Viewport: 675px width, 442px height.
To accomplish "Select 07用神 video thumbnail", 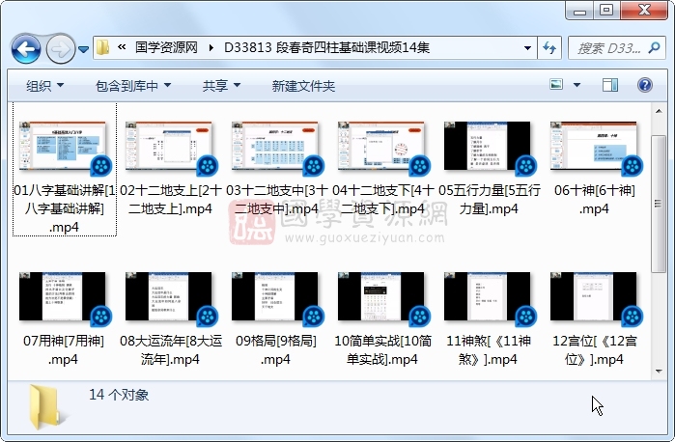I will tap(63, 296).
